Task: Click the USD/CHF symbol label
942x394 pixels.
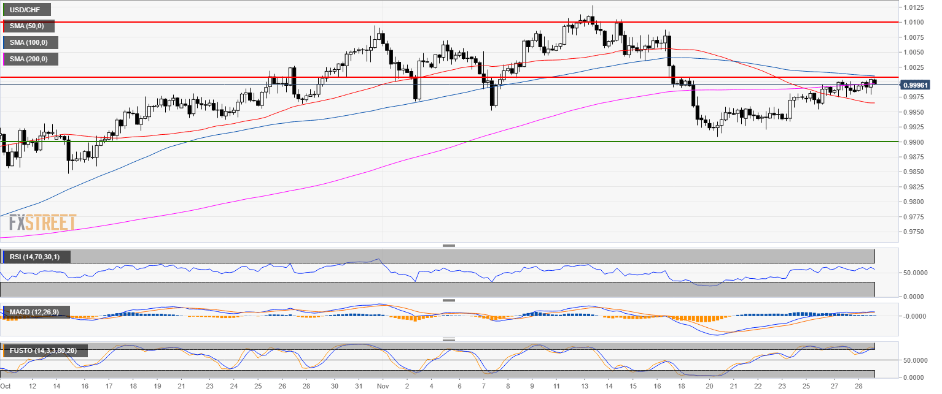Action: tap(26, 9)
